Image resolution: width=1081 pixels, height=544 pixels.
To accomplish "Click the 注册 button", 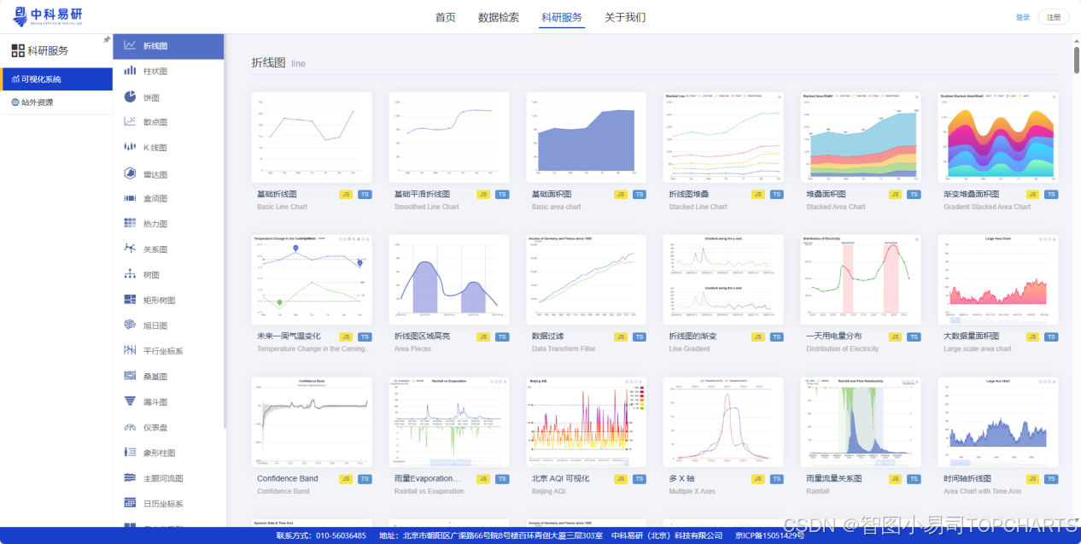I will pos(1054,17).
